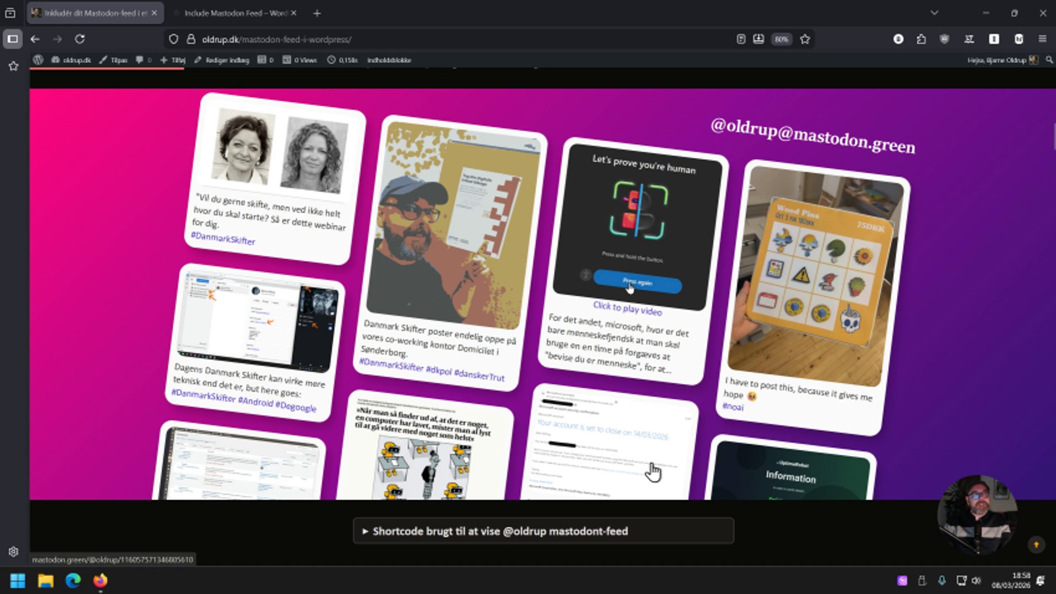1056x594 pixels.
Task: Open Tilpas customizer in admin bar
Action: pos(113,60)
